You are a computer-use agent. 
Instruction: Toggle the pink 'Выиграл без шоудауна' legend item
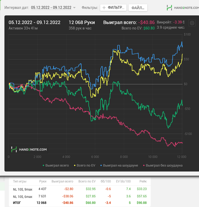pos(163,165)
